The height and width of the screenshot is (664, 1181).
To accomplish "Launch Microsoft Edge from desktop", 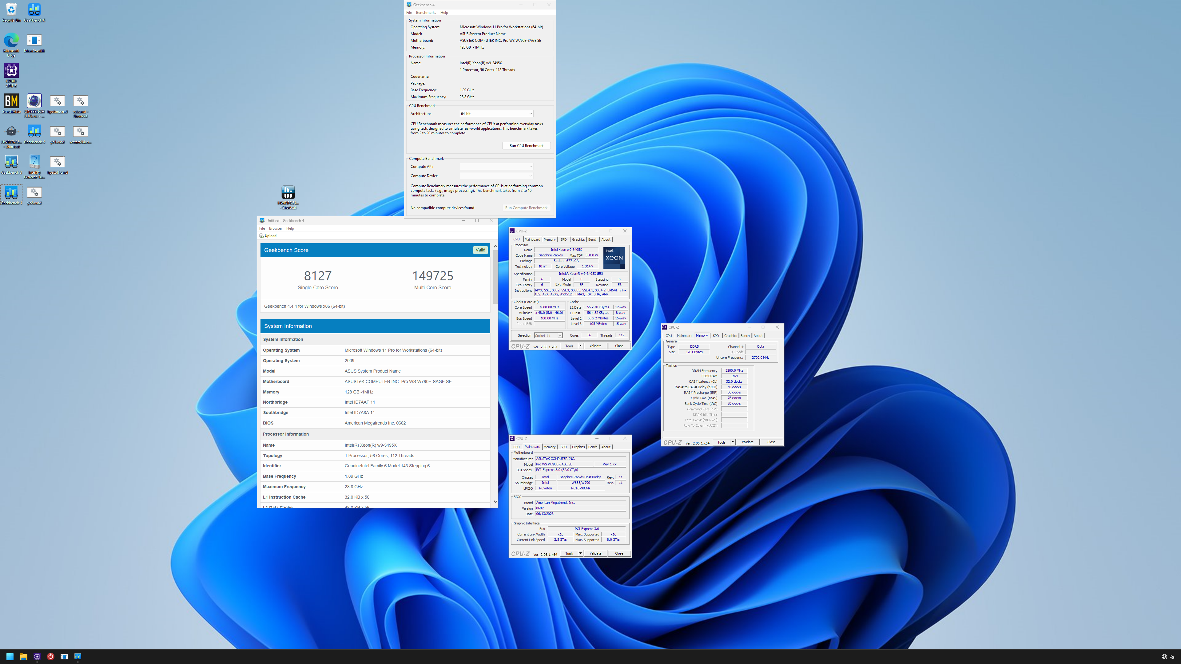I will coord(11,45).
